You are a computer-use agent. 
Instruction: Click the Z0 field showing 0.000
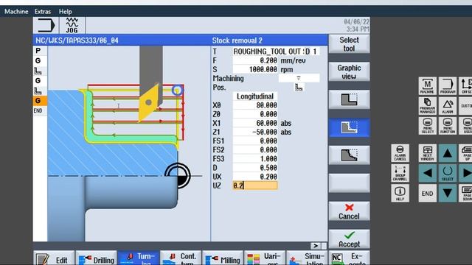(x=255, y=114)
